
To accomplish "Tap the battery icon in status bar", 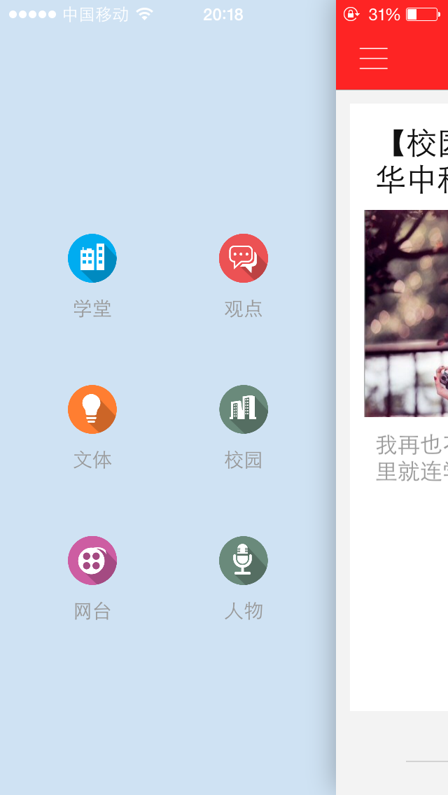I will 423,14.
